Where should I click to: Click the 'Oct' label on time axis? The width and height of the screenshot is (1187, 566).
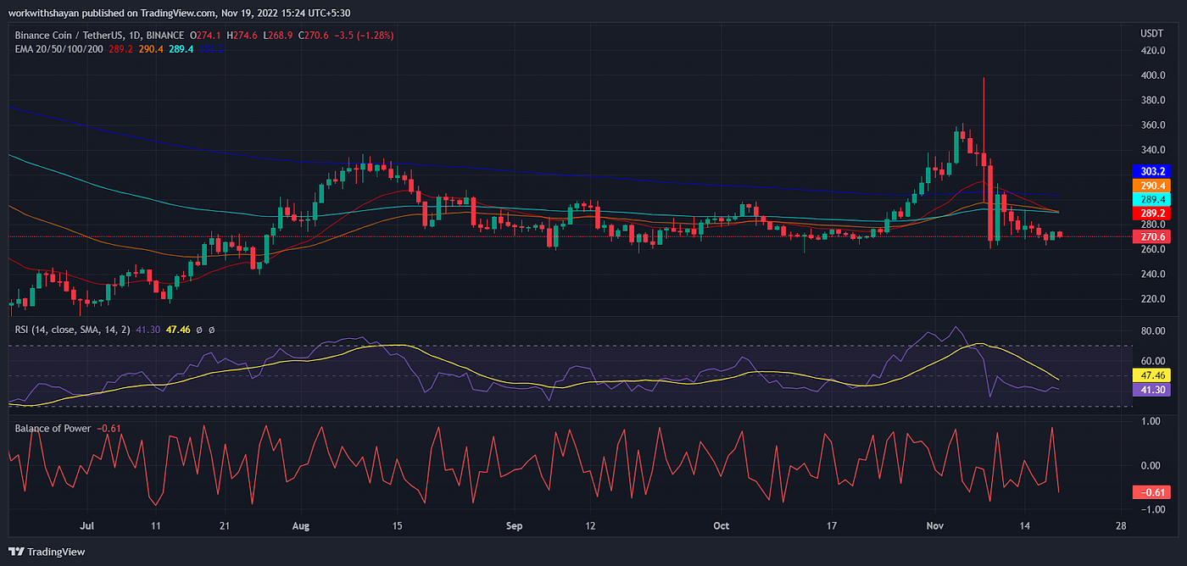(x=722, y=526)
